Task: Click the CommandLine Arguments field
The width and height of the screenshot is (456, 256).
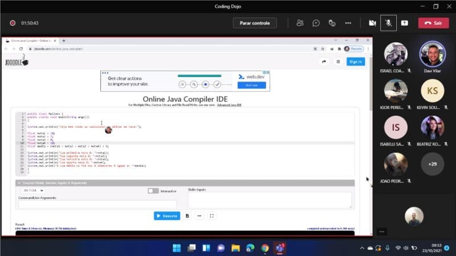Action: [x=97, y=205]
